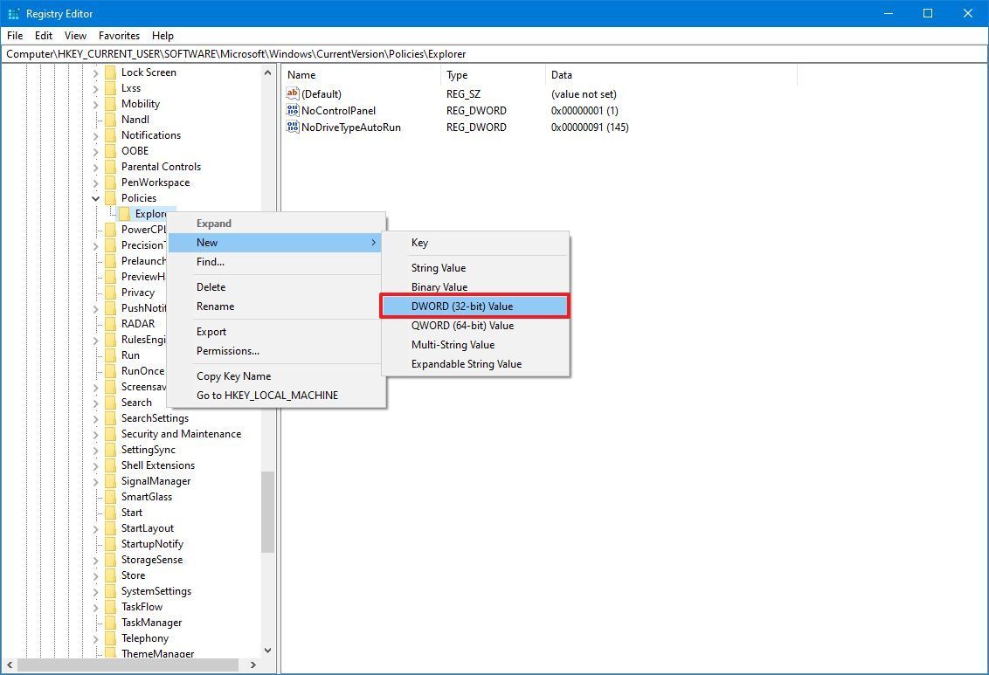
Task: Collapse the Policies key chevron
Action: (x=94, y=197)
